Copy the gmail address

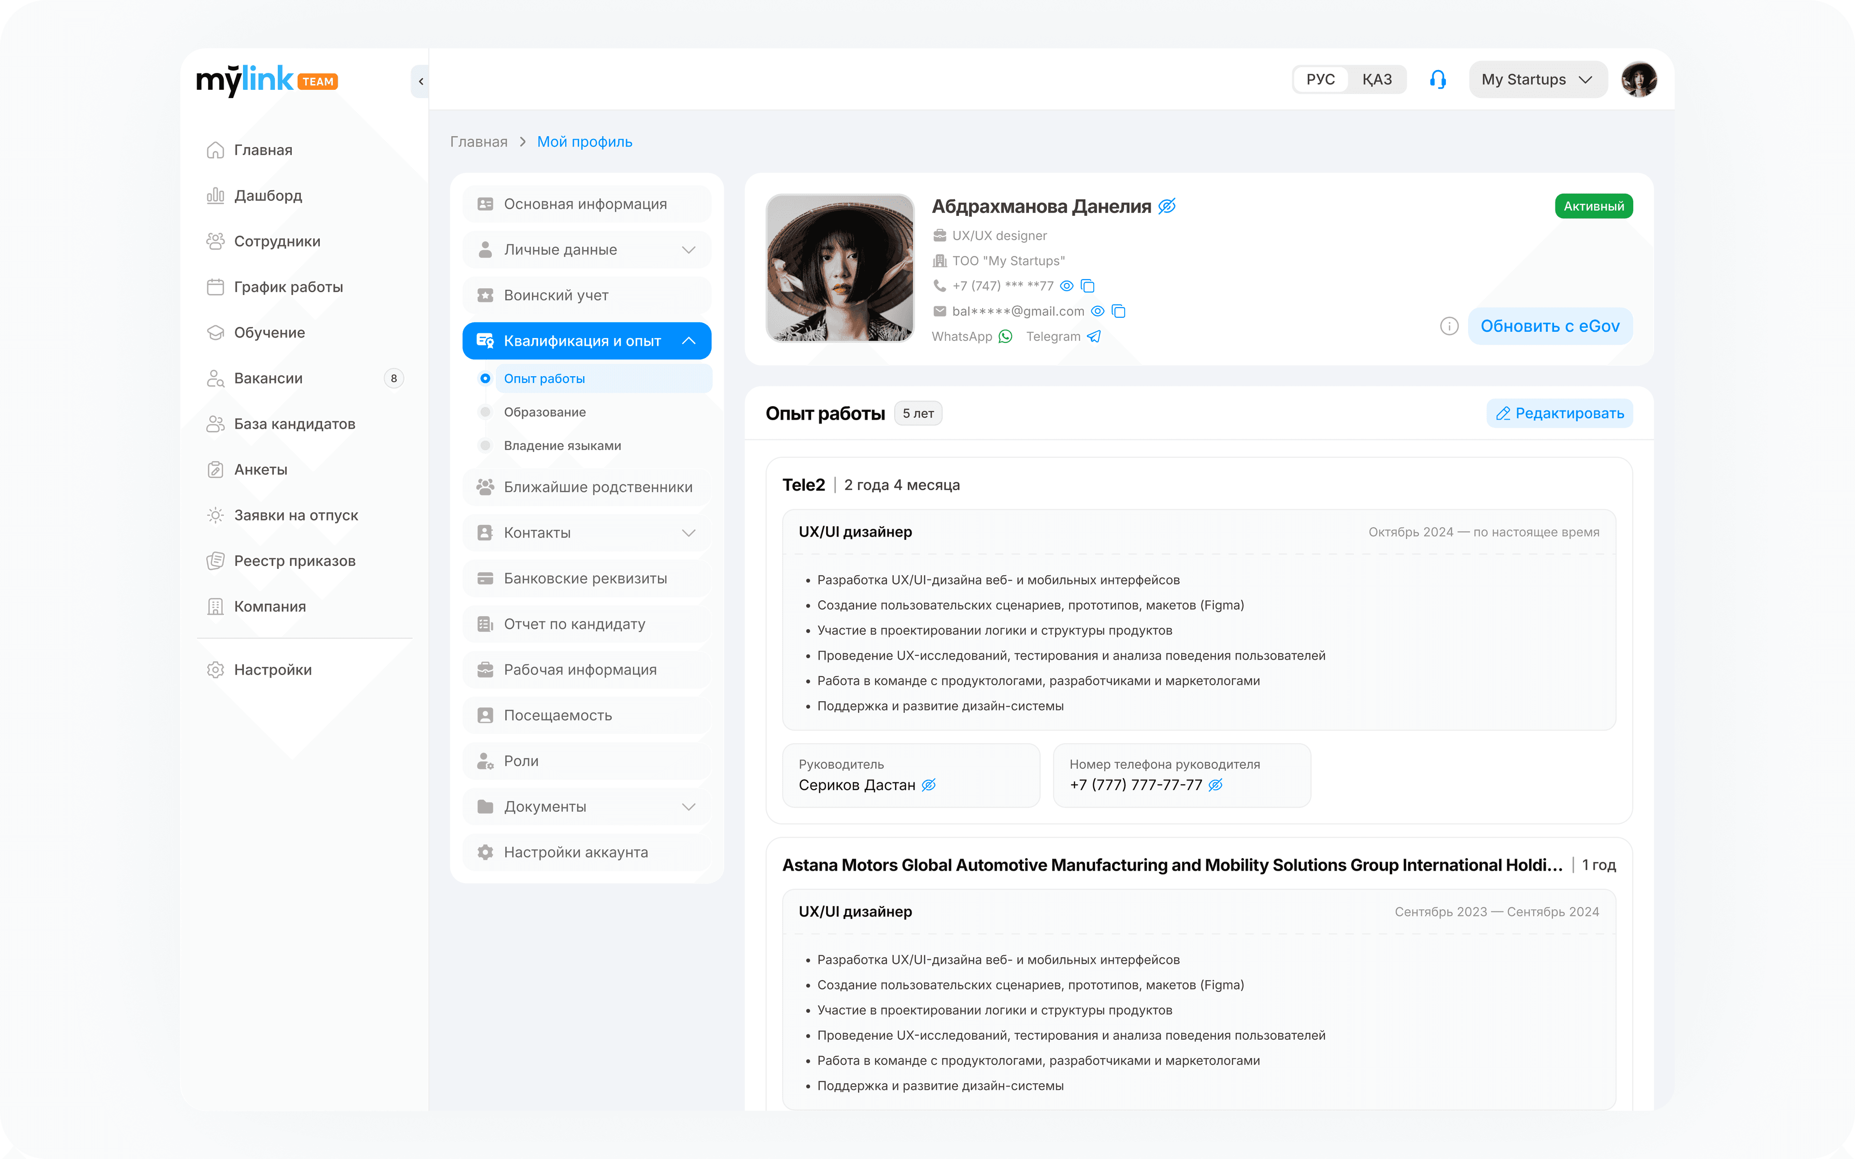coord(1118,311)
